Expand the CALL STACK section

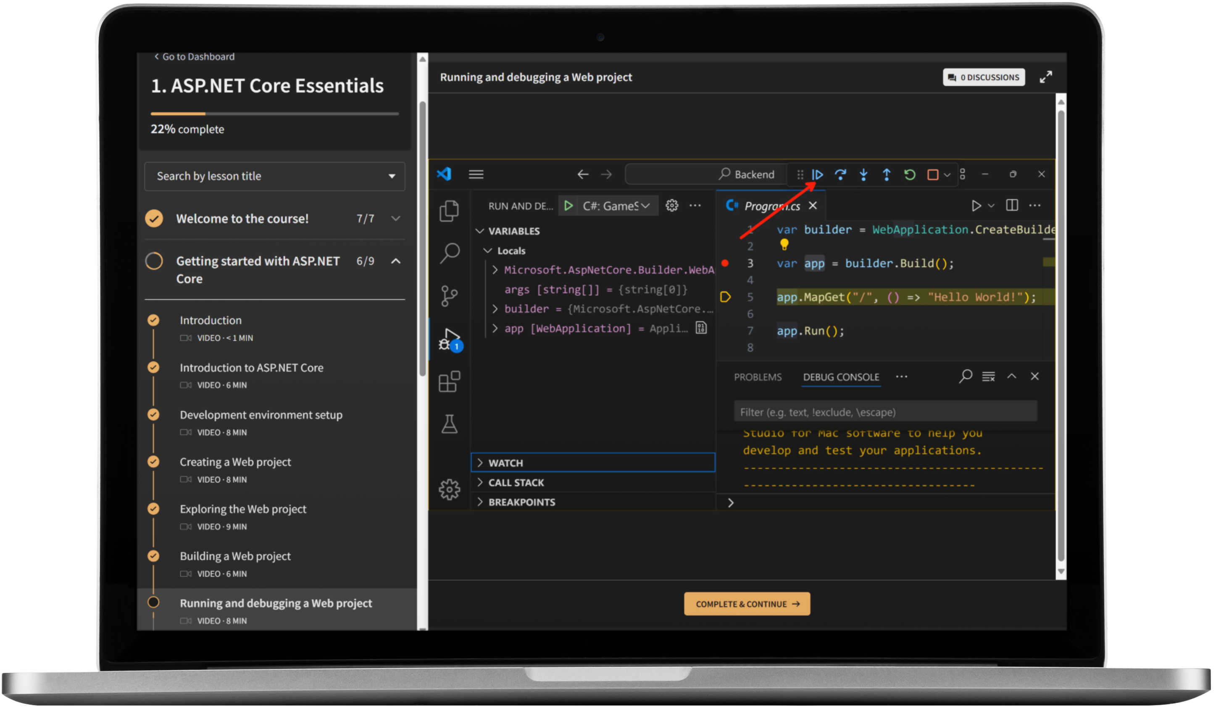coord(592,483)
